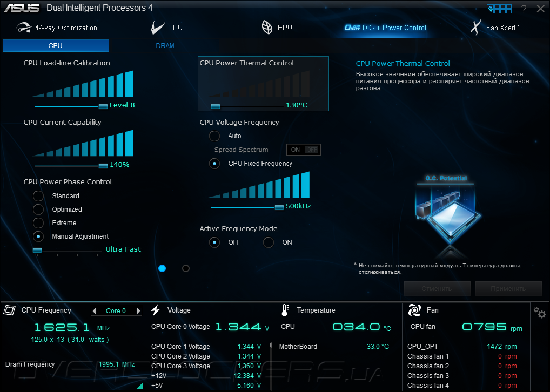Click the DIGI+ logo icon

[x=352, y=28]
